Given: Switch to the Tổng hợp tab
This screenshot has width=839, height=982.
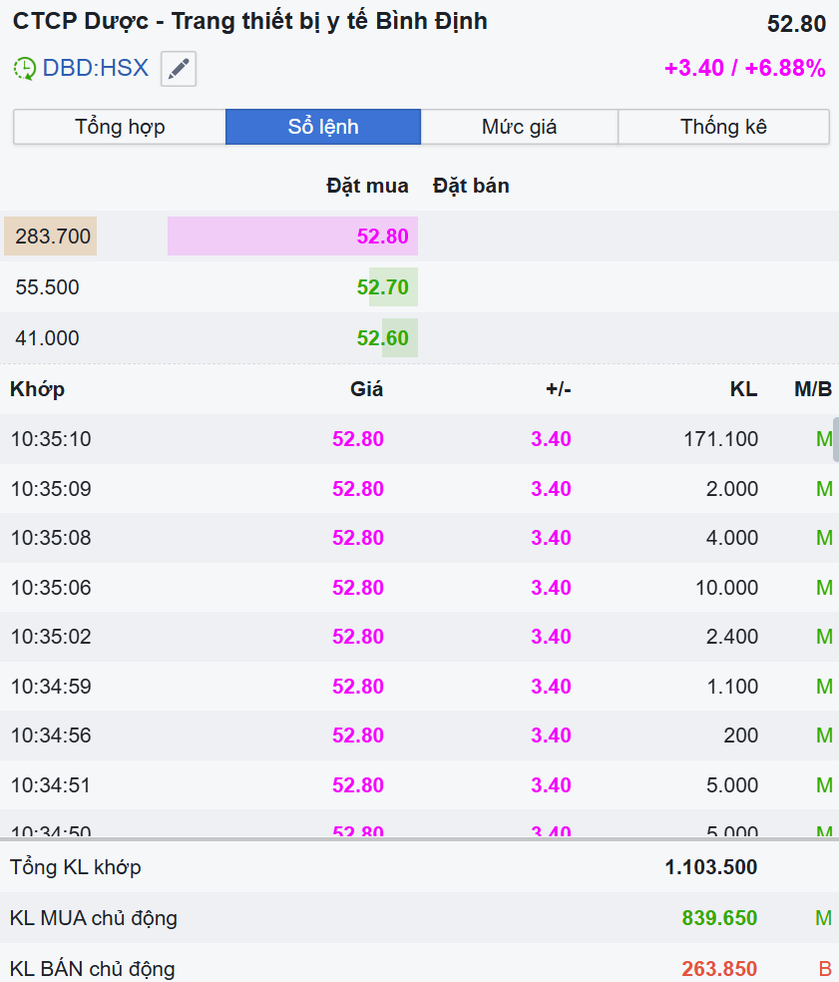Looking at the screenshot, I should 120,127.
